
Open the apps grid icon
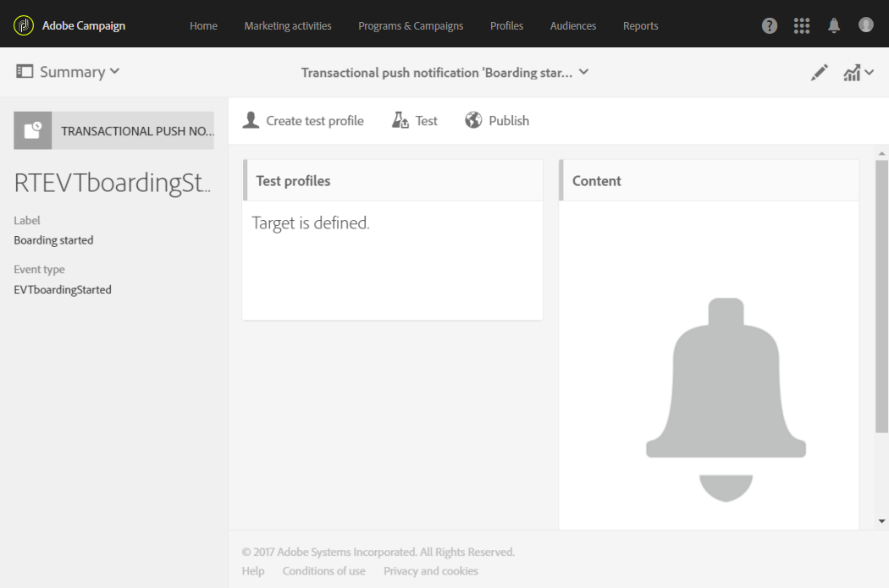(802, 25)
